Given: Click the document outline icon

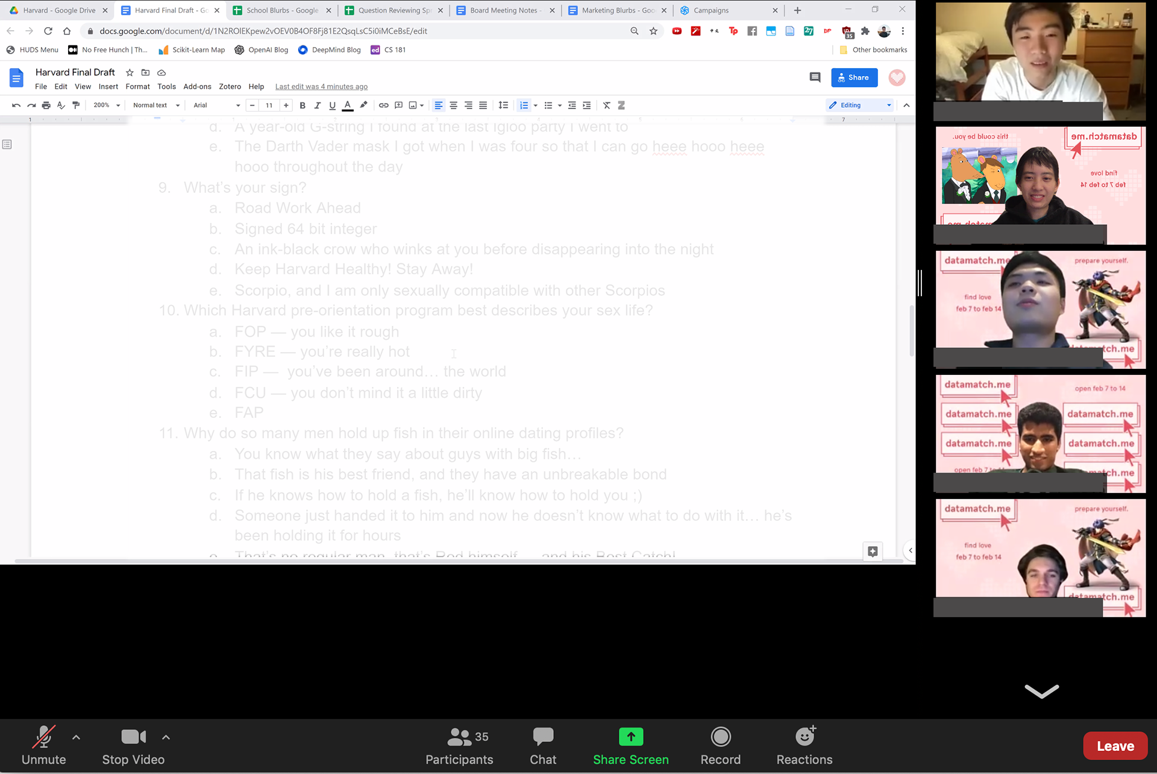Looking at the screenshot, I should tap(7, 144).
